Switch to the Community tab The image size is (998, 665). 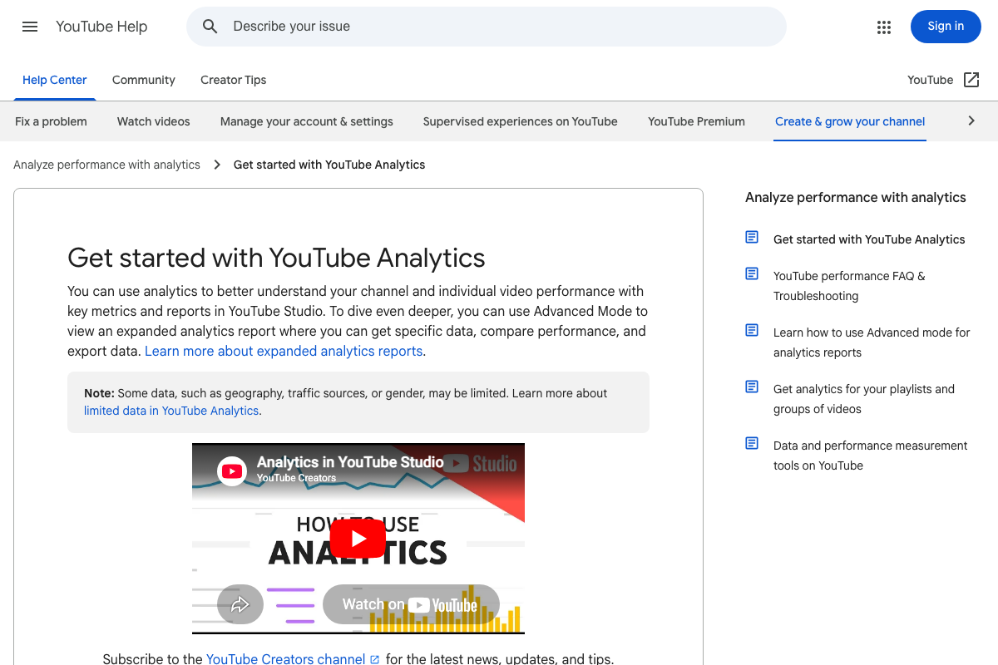[144, 80]
